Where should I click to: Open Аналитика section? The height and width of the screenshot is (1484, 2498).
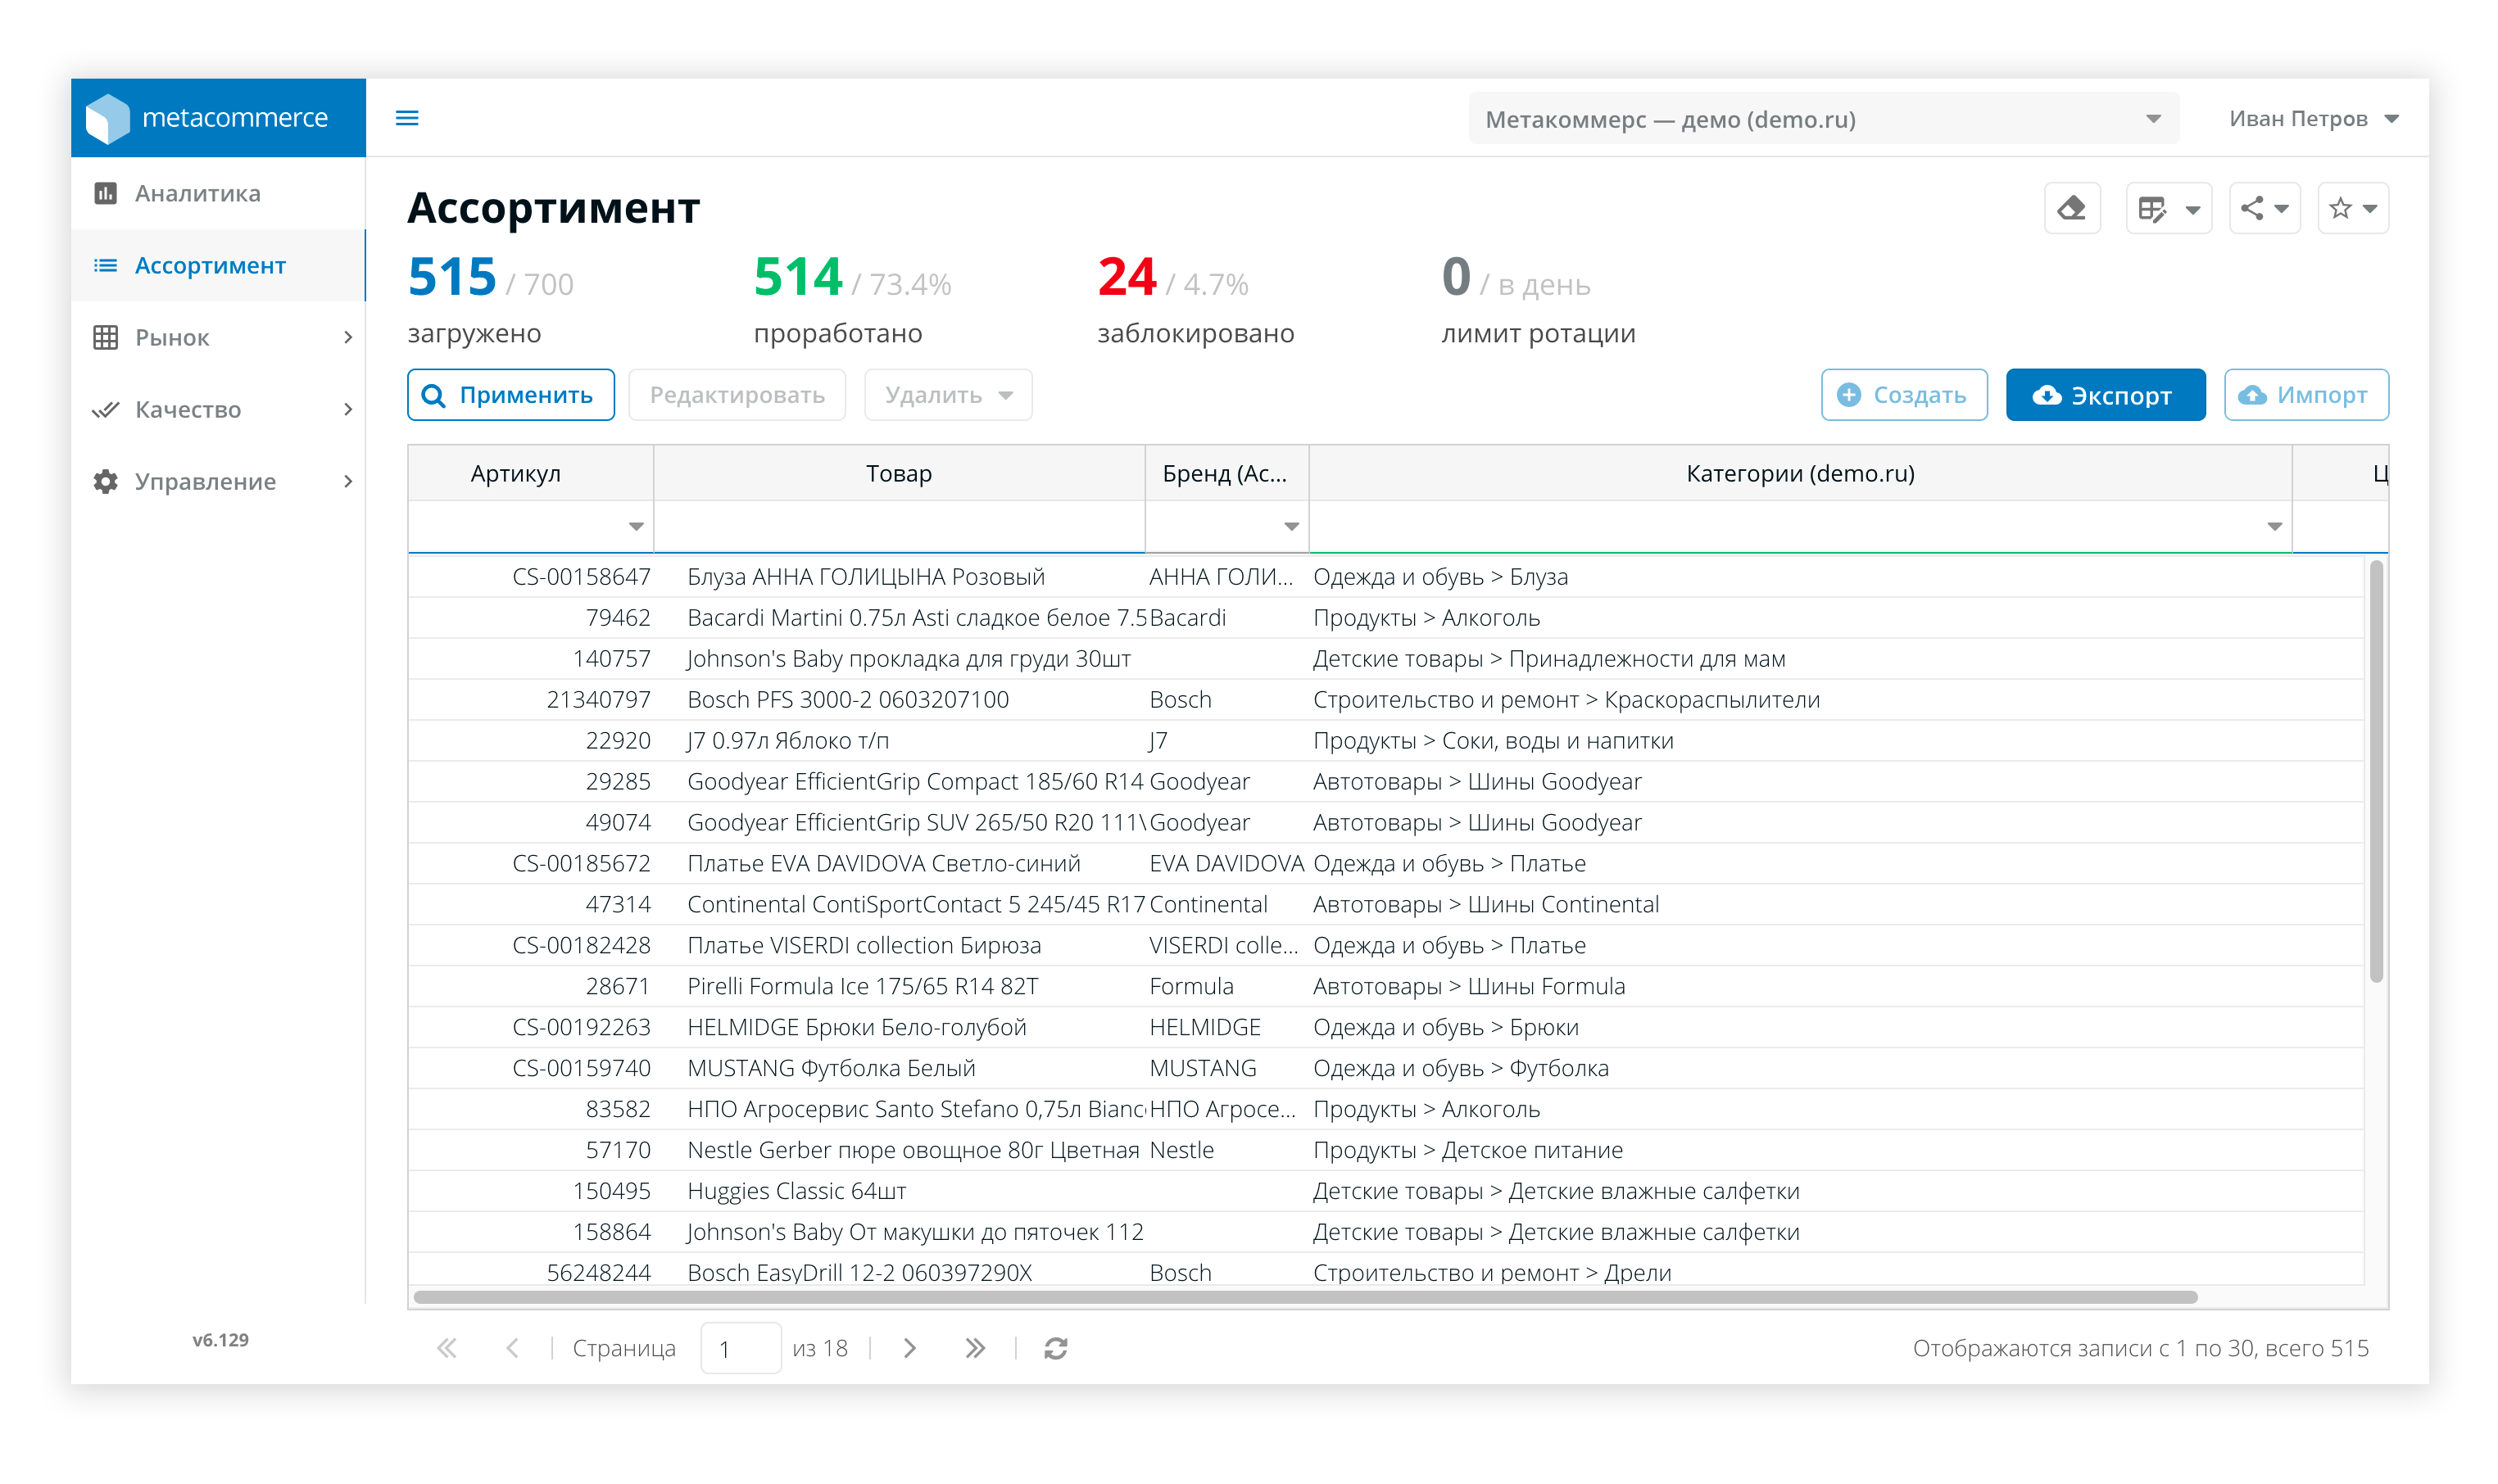point(218,193)
